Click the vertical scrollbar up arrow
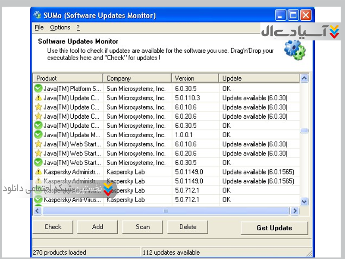This screenshot has width=345, height=259. (304, 79)
